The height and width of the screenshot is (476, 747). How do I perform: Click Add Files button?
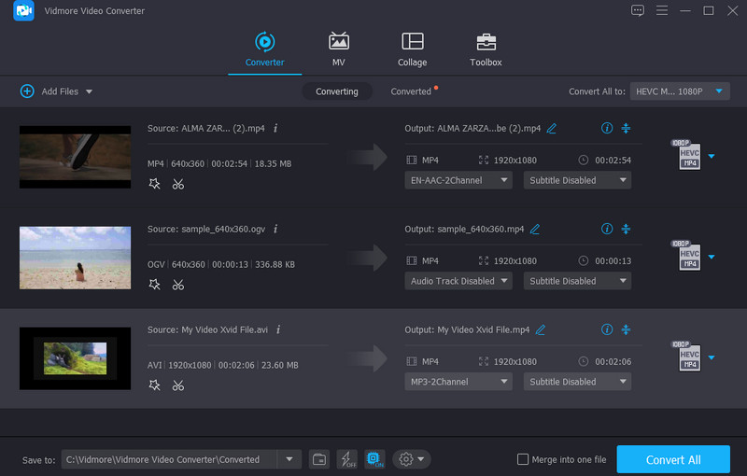[54, 91]
